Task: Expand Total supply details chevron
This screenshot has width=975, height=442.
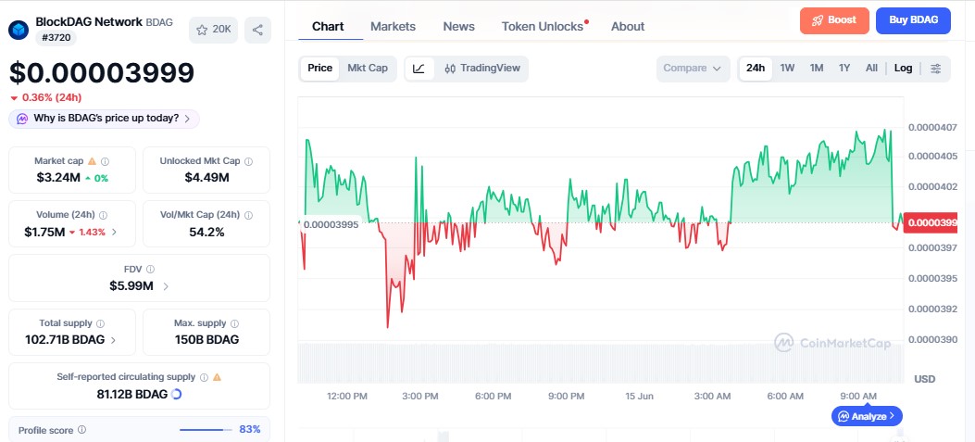Action: pos(113,340)
